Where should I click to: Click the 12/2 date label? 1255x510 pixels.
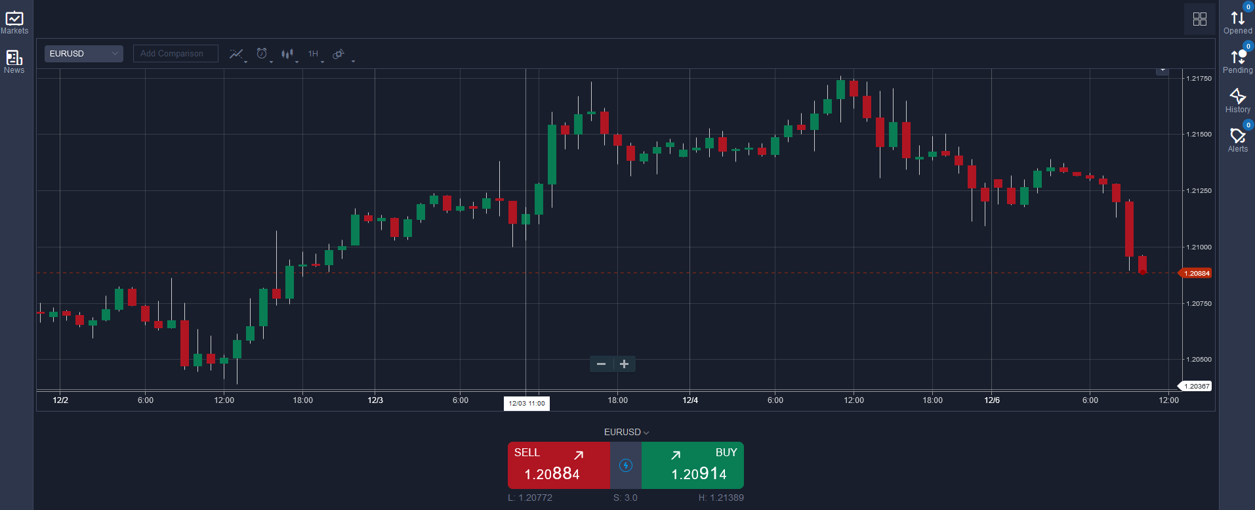click(x=60, y=400)
